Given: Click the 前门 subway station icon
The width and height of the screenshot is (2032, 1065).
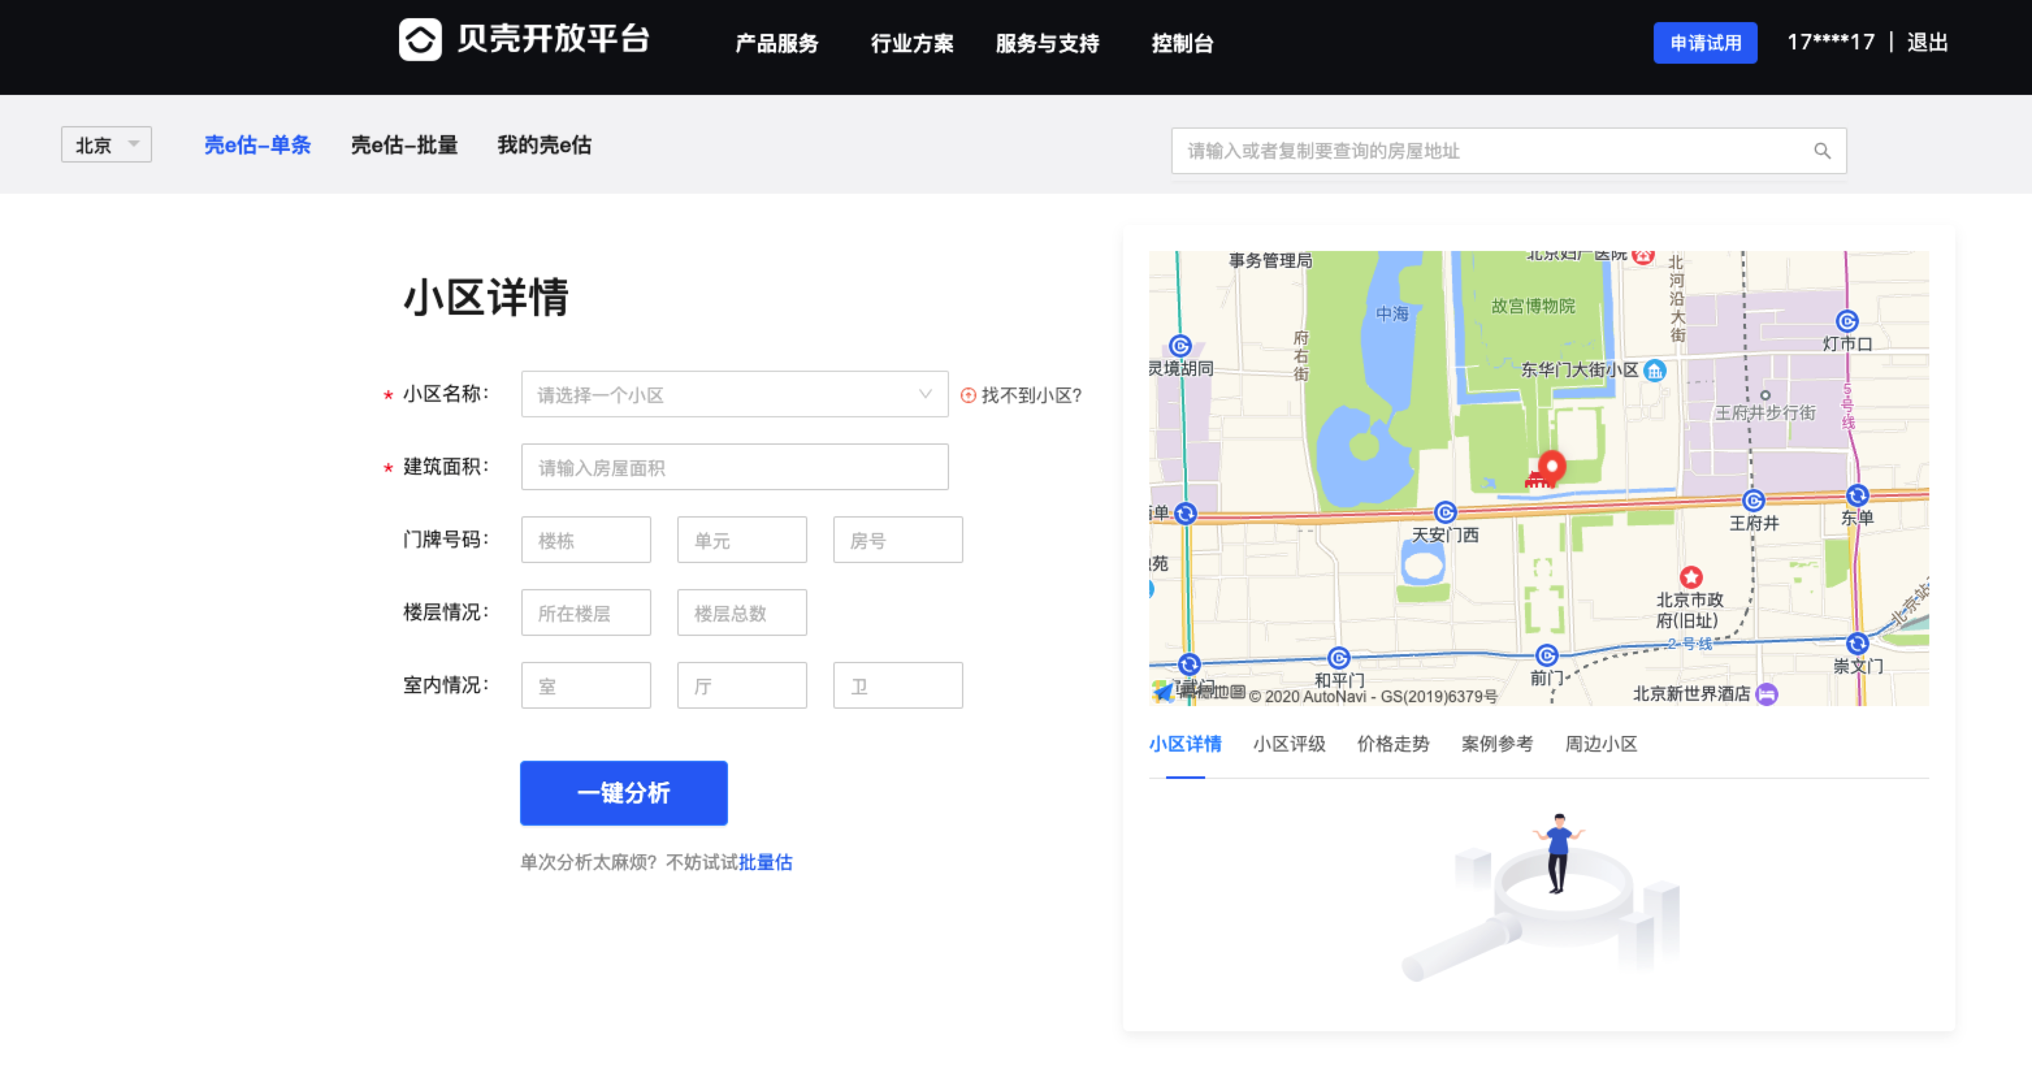Looking at the screenshot, I should (x=1547, y=655).
